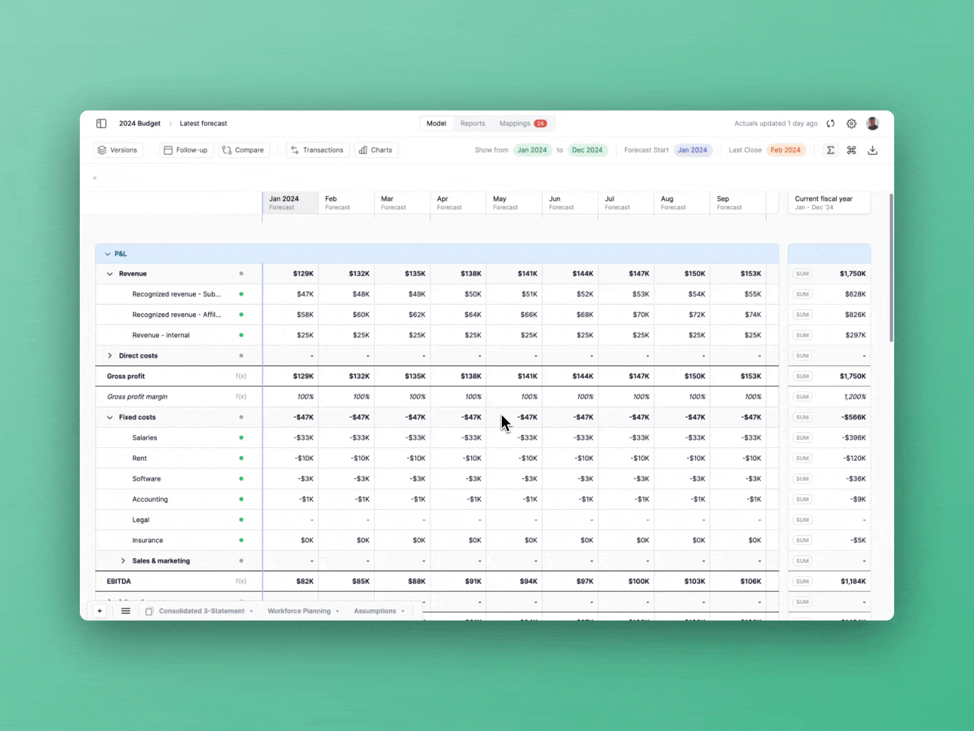Toggle the green status dot for Salaries
This screenshot has width=974, height=731.
pyautogui.click(x=241, y=438)
